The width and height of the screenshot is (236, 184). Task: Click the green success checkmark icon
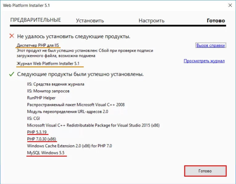point(12,74)
